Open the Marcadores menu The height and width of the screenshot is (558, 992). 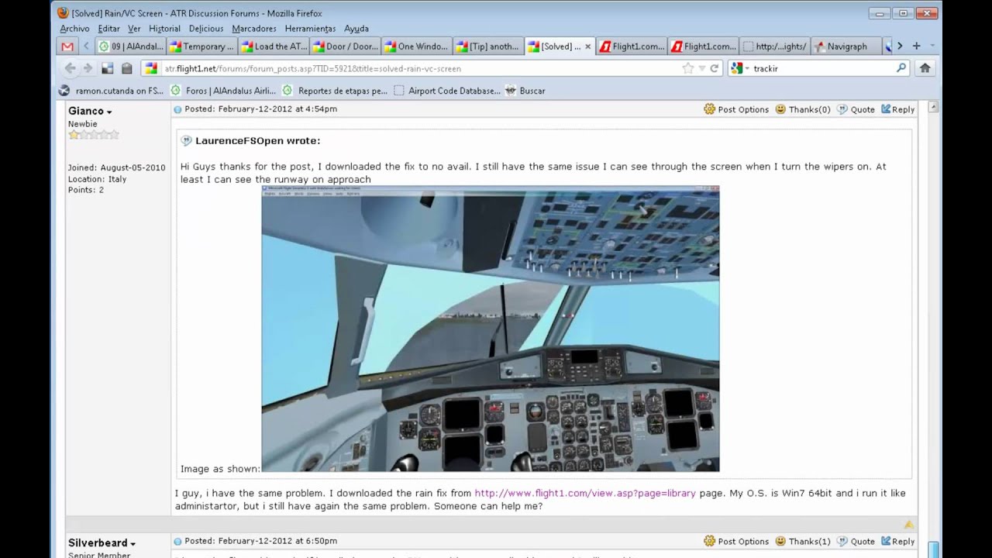point(254,29)
